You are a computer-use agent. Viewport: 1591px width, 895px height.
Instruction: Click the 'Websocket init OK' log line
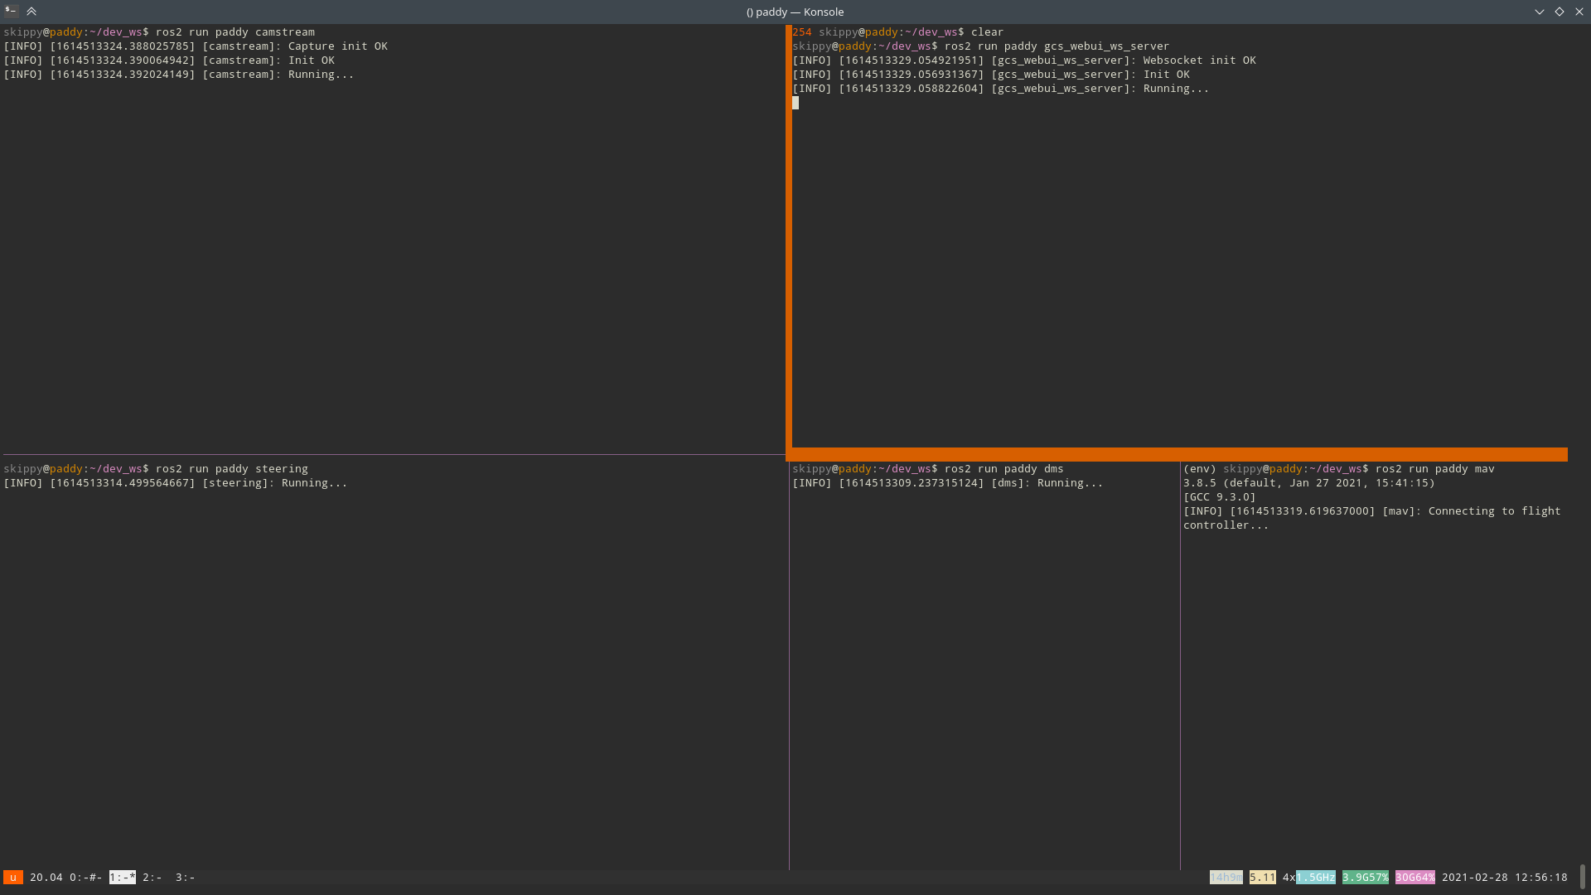coord(1024,60)
